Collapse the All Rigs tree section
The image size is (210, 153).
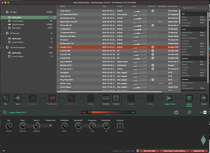point(3,12)
